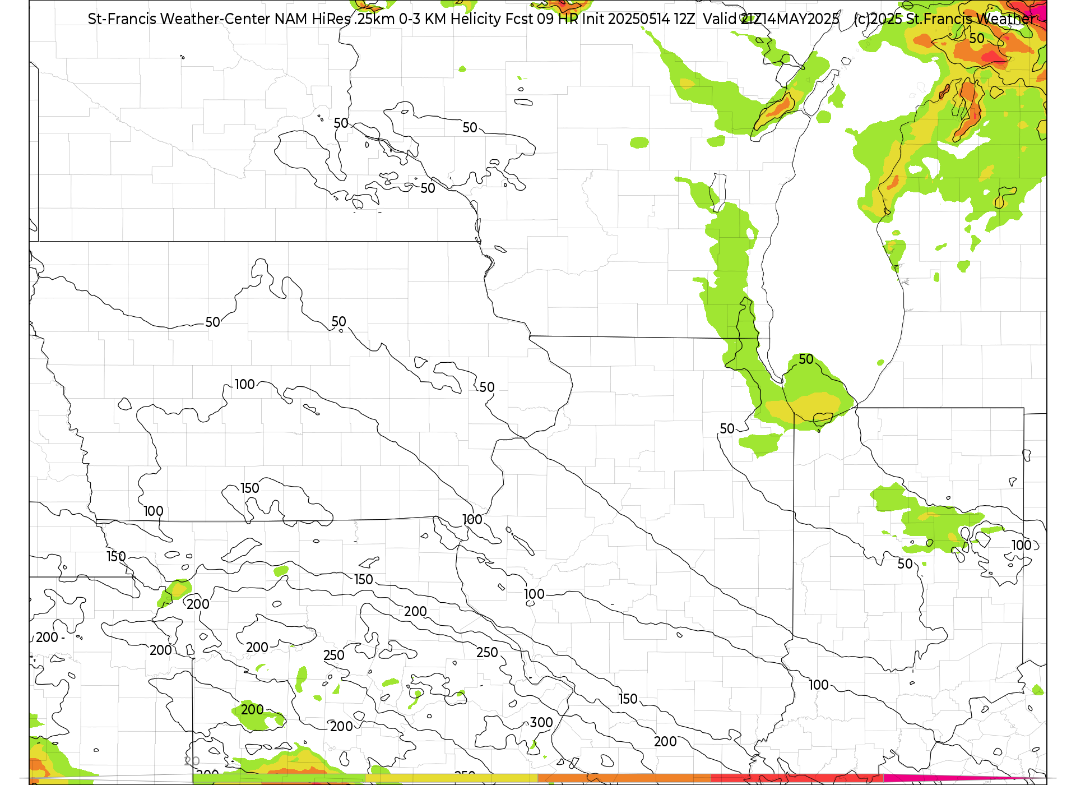Click the orange segment of the bottom color bar
The height and width of the screenshot is (785, 1076).
click(x=624, y=779)
